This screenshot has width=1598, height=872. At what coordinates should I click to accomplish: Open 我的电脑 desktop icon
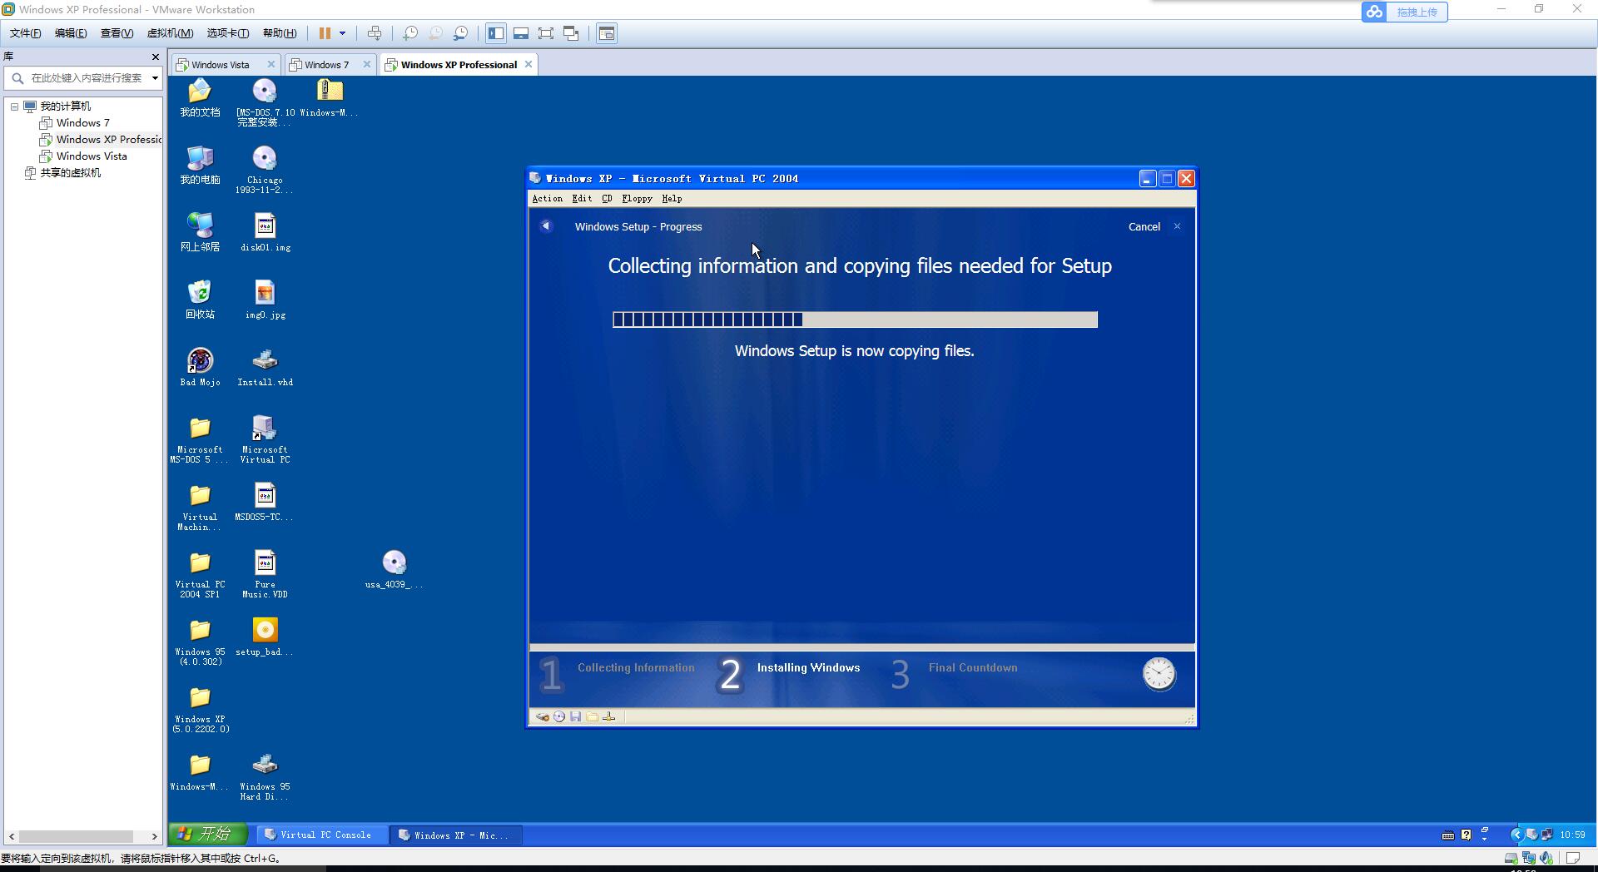(200, 165)
